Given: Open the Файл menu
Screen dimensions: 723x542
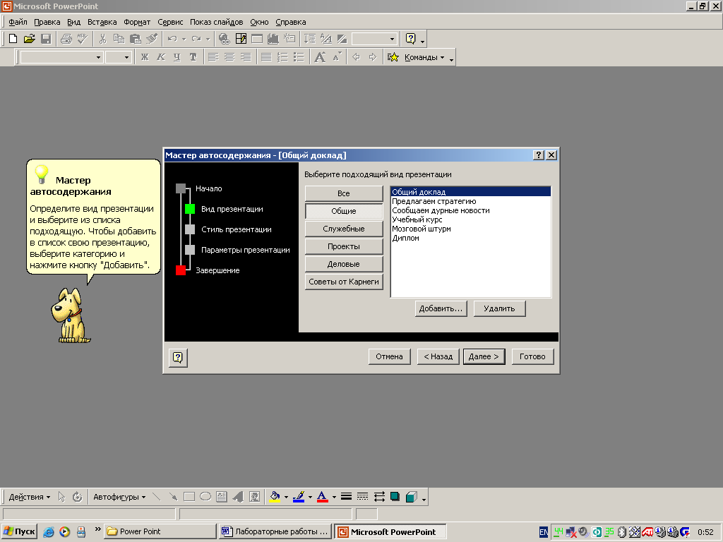Looking at the screenshot, I should pyautogui.click(x=18, y=22).
